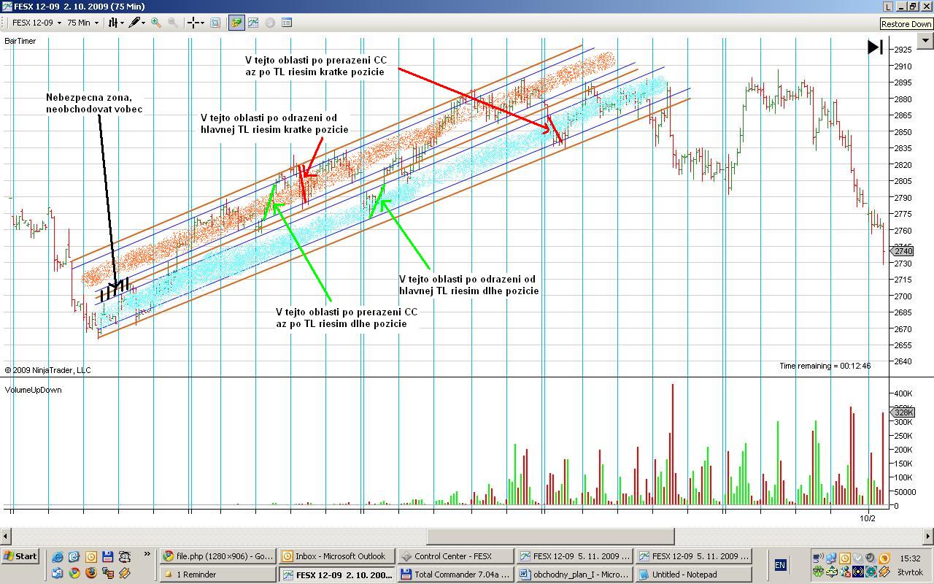934x584 pixels.
Task: Click the Restore Down window button
Action: (x=913, y=7)
